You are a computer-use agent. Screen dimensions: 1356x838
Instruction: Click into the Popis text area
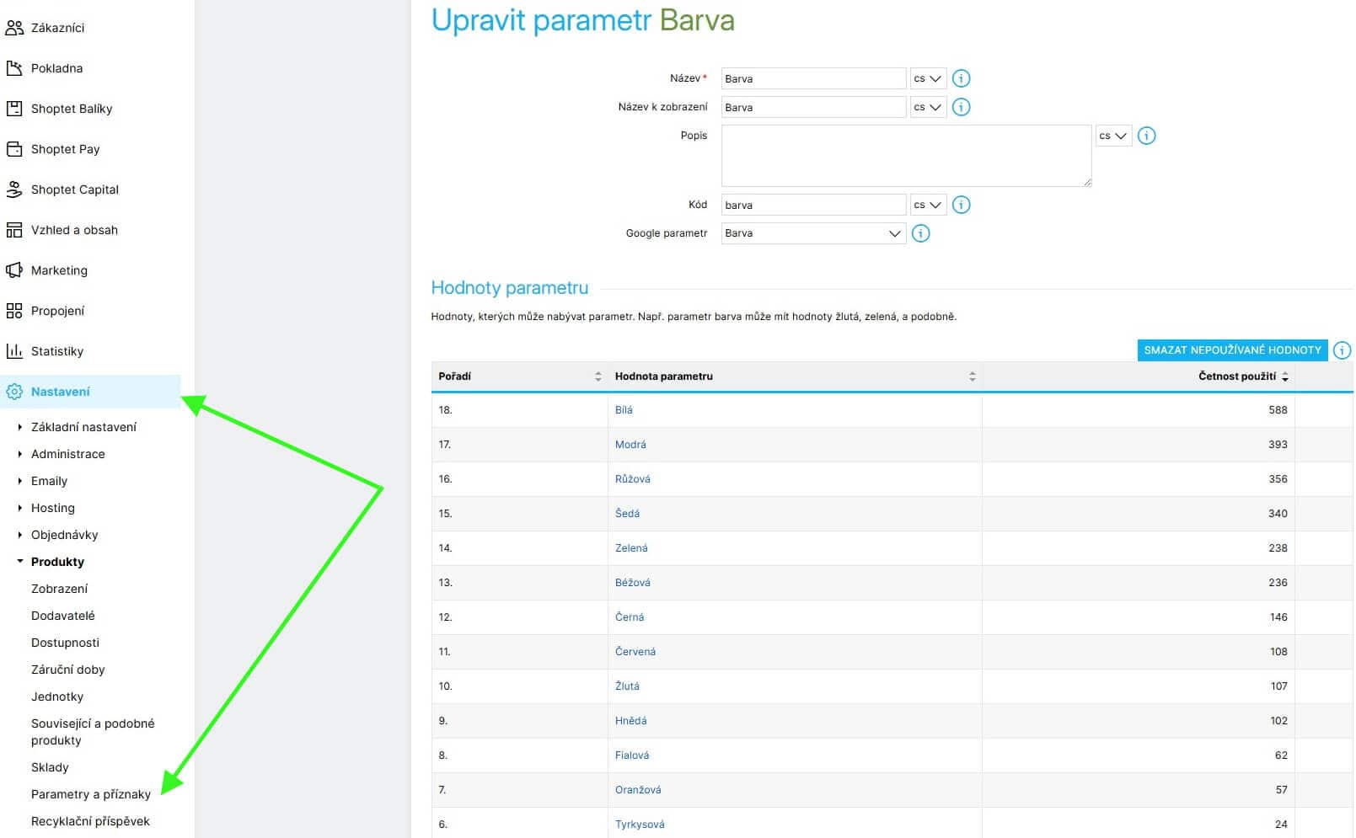click(906, 156)
